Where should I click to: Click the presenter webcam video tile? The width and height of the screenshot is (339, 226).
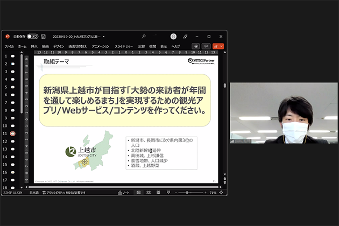point(284,113)
